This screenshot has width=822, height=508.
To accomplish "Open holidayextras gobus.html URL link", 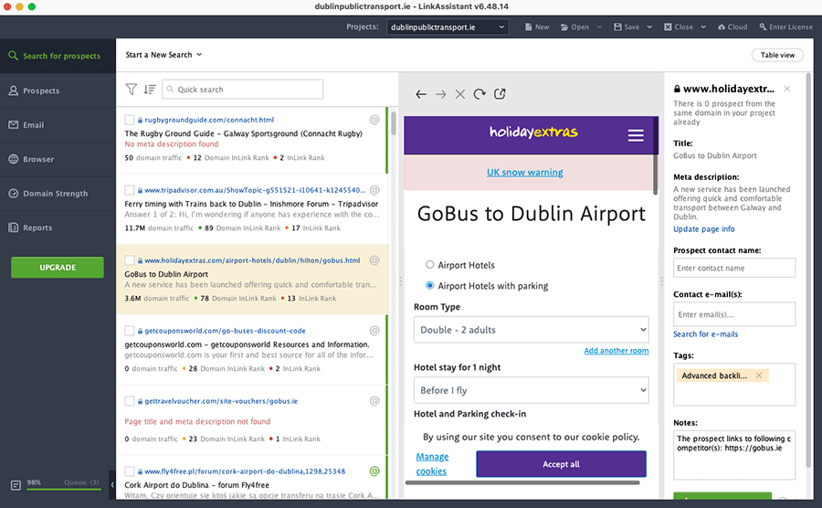I will click(x=252, y=260).
